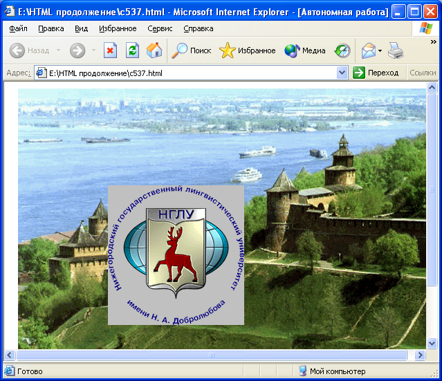Click the vertical scrollbar up arrow
Viewport: 442px width, 381px height.
click(x=432, y=88)
